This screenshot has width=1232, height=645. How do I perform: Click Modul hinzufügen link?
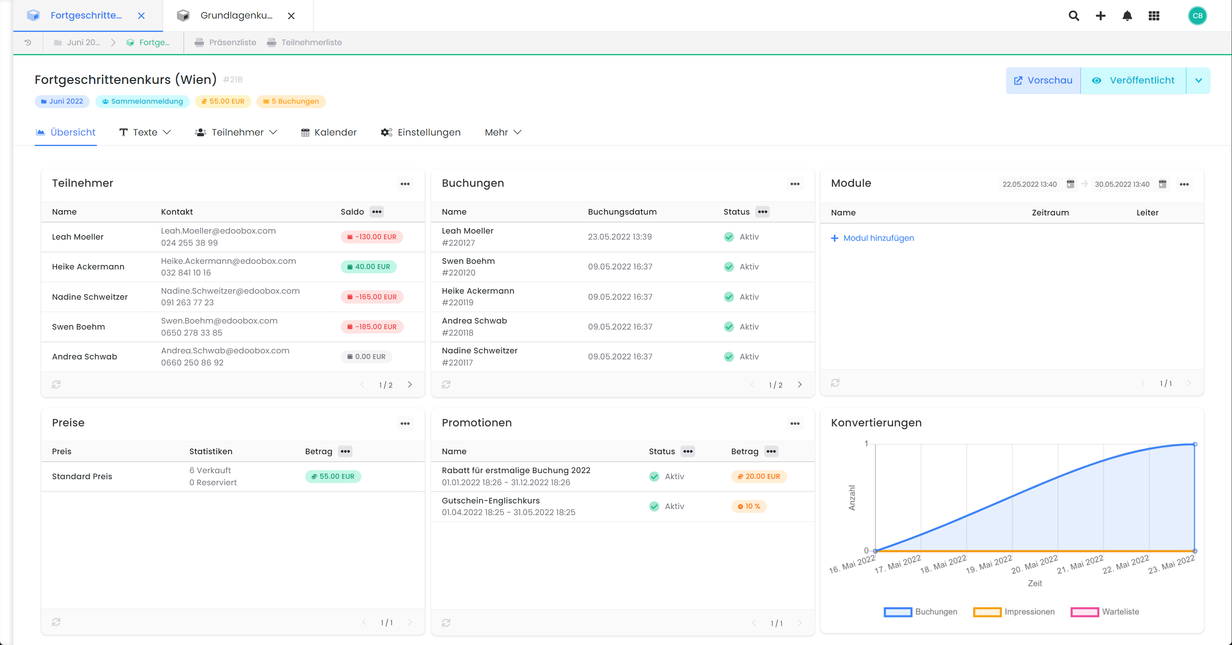pos(872,238)
